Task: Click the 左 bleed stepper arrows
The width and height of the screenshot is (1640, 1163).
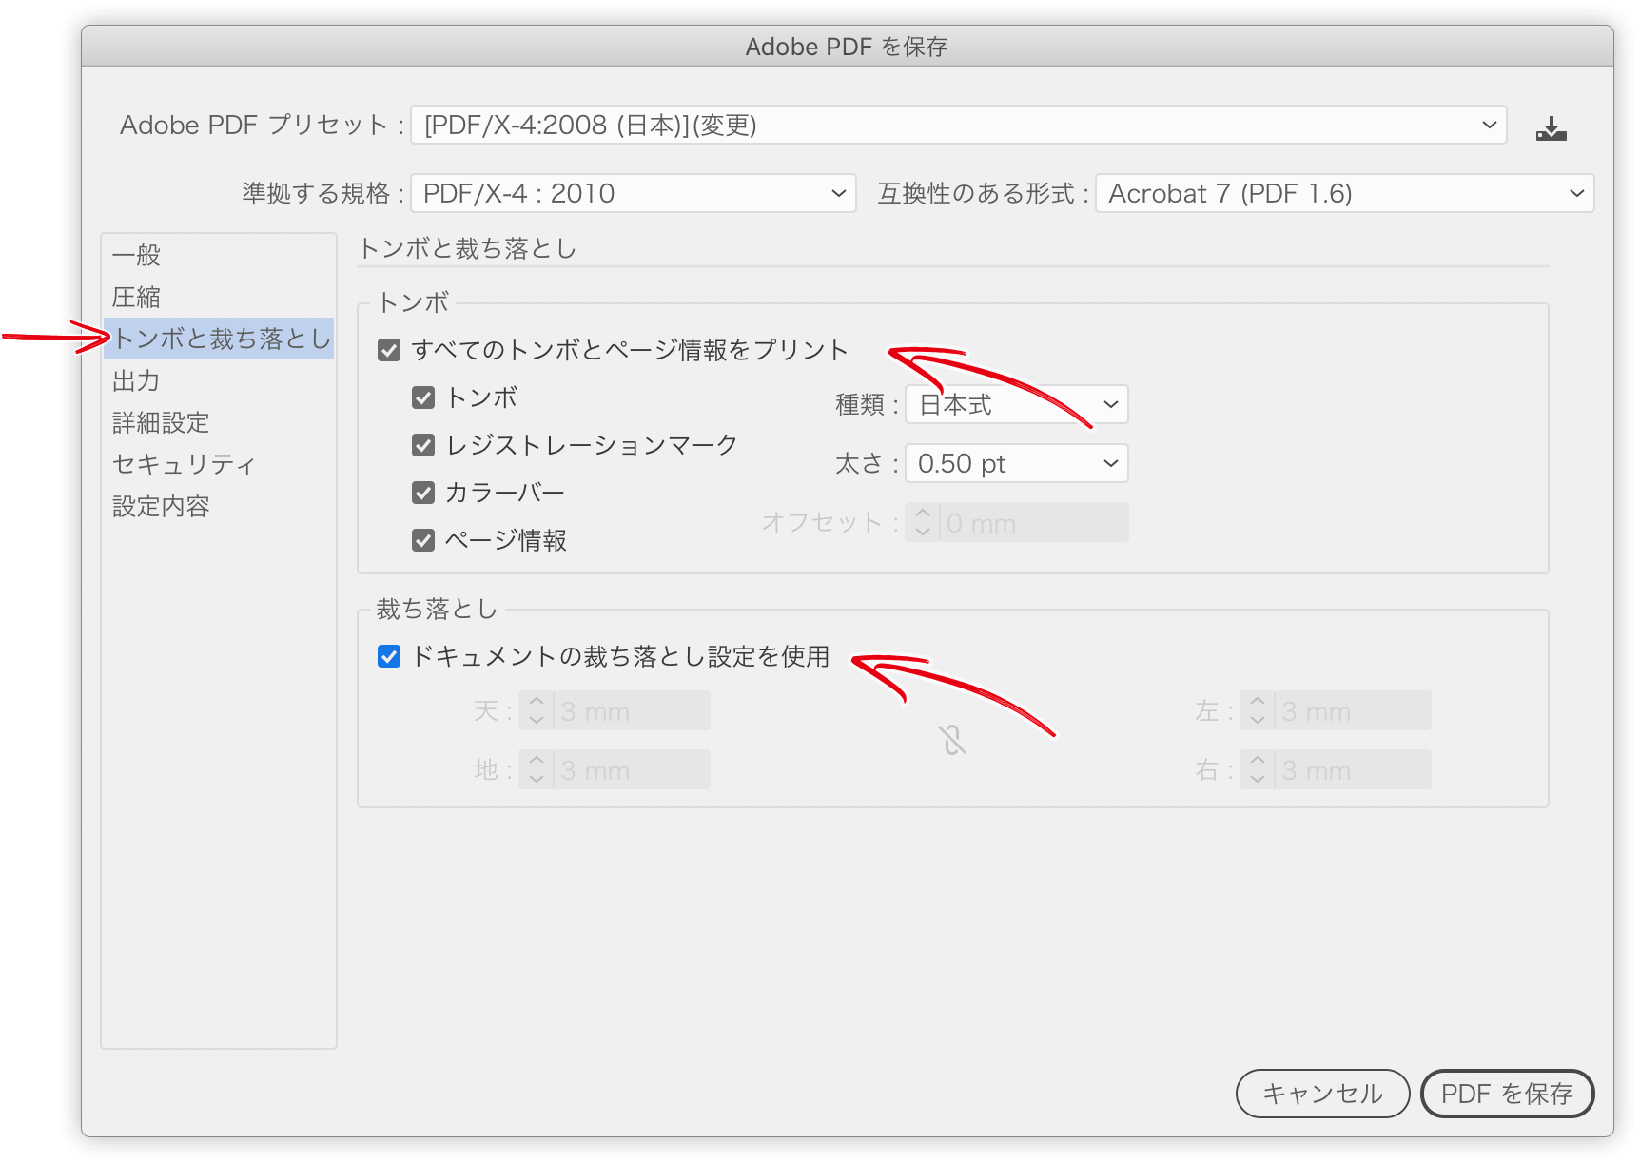Action: coord(1258,710)
